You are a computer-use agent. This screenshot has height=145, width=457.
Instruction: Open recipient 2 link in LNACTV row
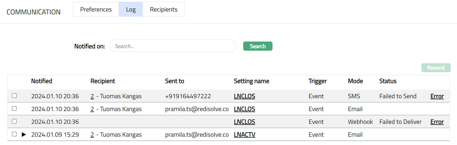point(92,135)
